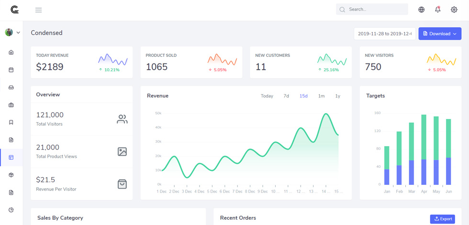Click the revenue peak at 14 Dec
This screenshot has width=469, height=225.
(x=326, y=114)
